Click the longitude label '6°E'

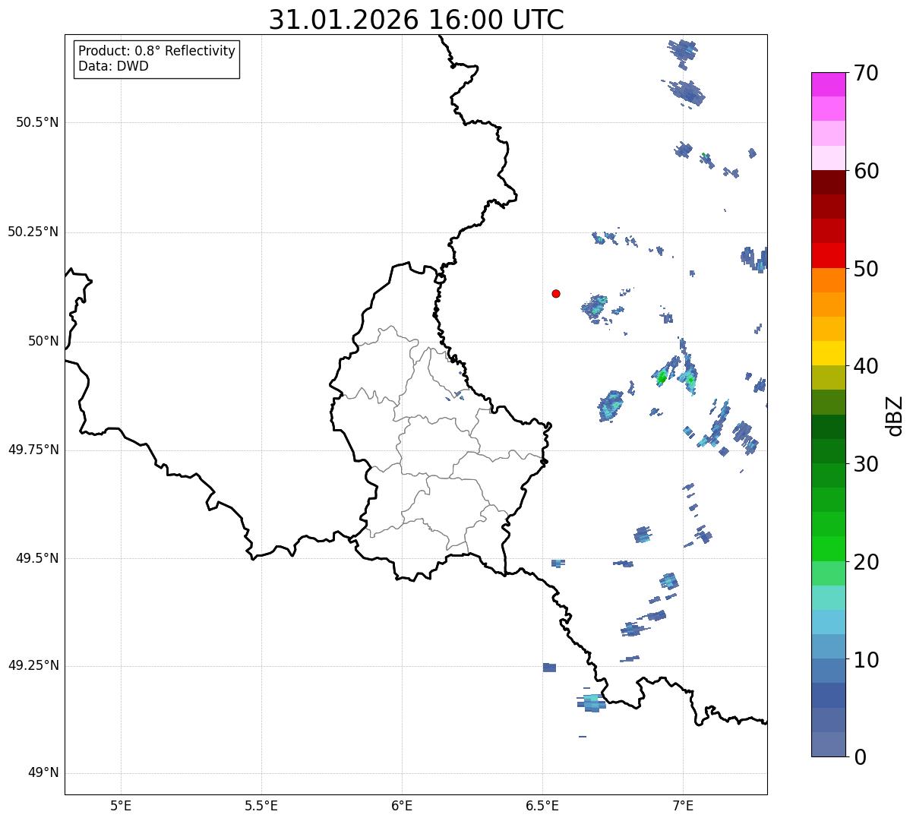point(402,805)
